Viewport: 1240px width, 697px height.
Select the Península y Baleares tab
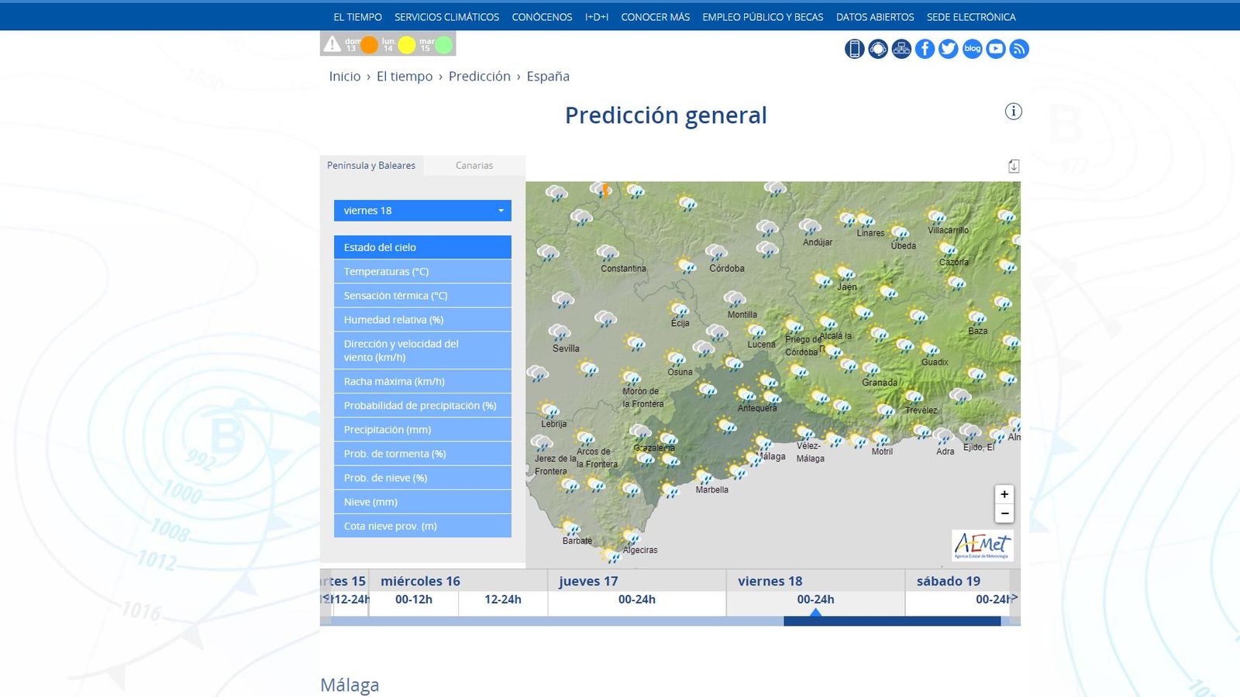pyautogui.click(x=370, y=165)
